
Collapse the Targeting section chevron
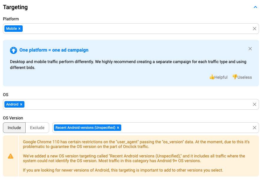[x=255, y=7]
